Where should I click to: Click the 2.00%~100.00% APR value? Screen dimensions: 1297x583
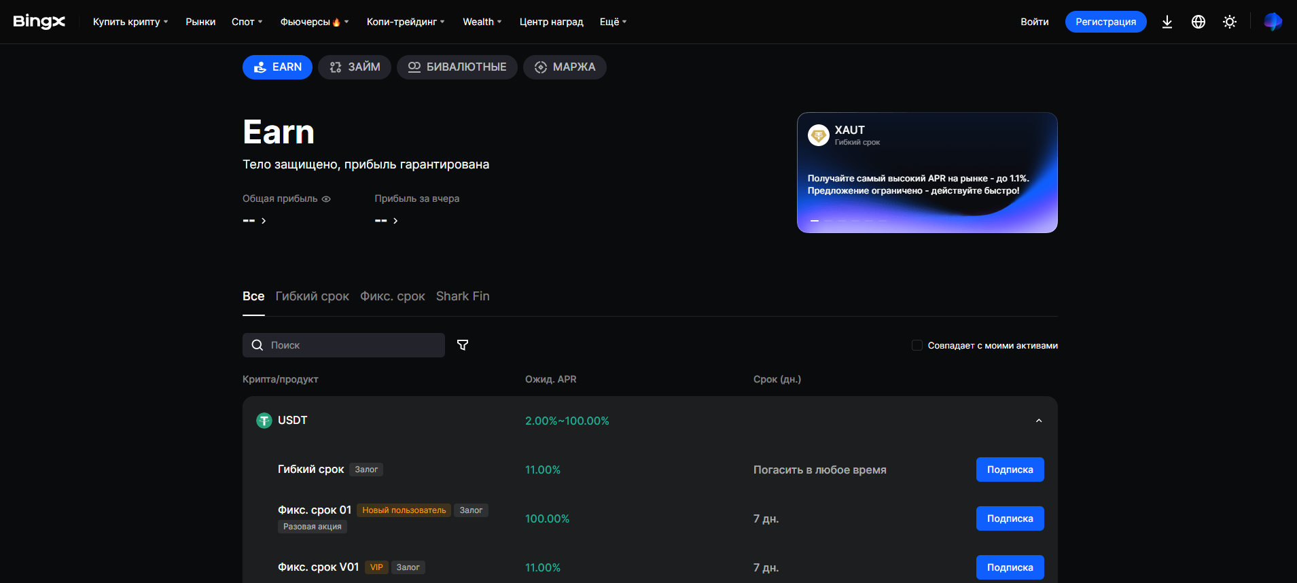pos(567,421)
